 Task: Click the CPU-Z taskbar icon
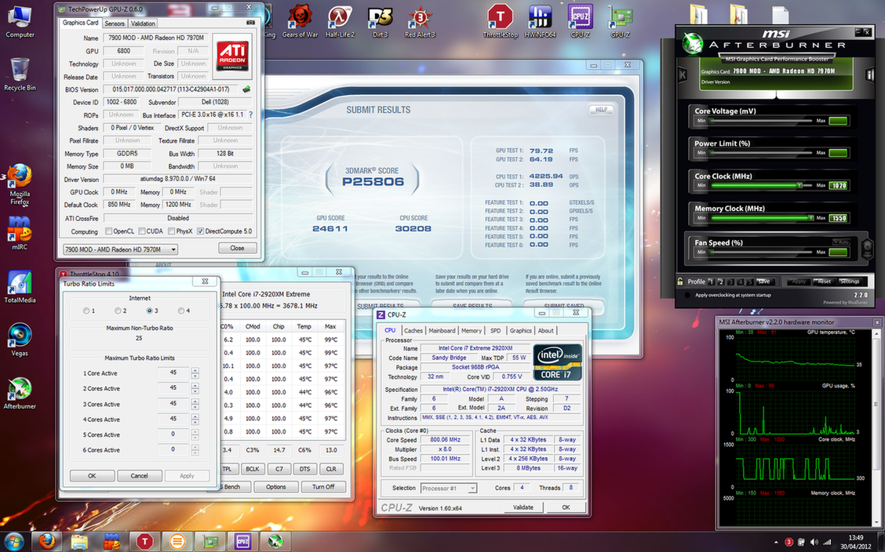point(242,541)
